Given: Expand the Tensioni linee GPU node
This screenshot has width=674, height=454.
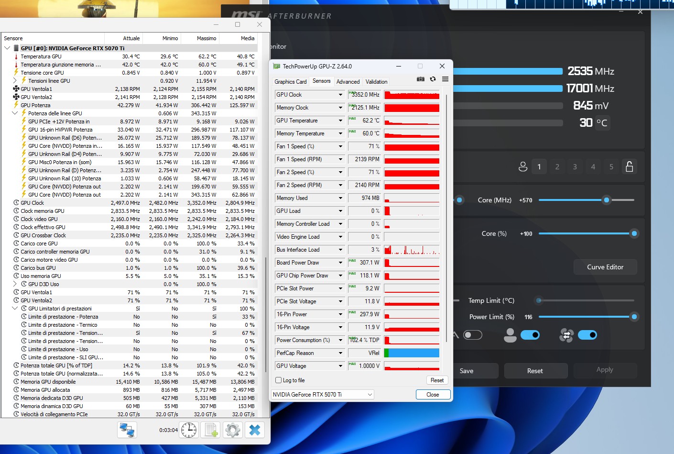Looking at the screenshot, I should click(15, 81).
